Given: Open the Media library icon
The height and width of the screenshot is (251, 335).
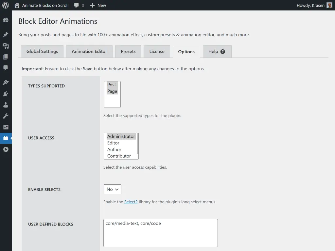Looking at the screenshot, I should pyautogui.click(x=6, y=45).
